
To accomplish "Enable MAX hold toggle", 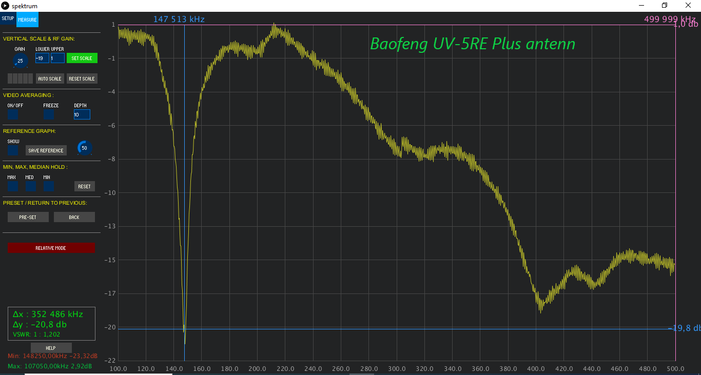I will click(x=13, y=186).
